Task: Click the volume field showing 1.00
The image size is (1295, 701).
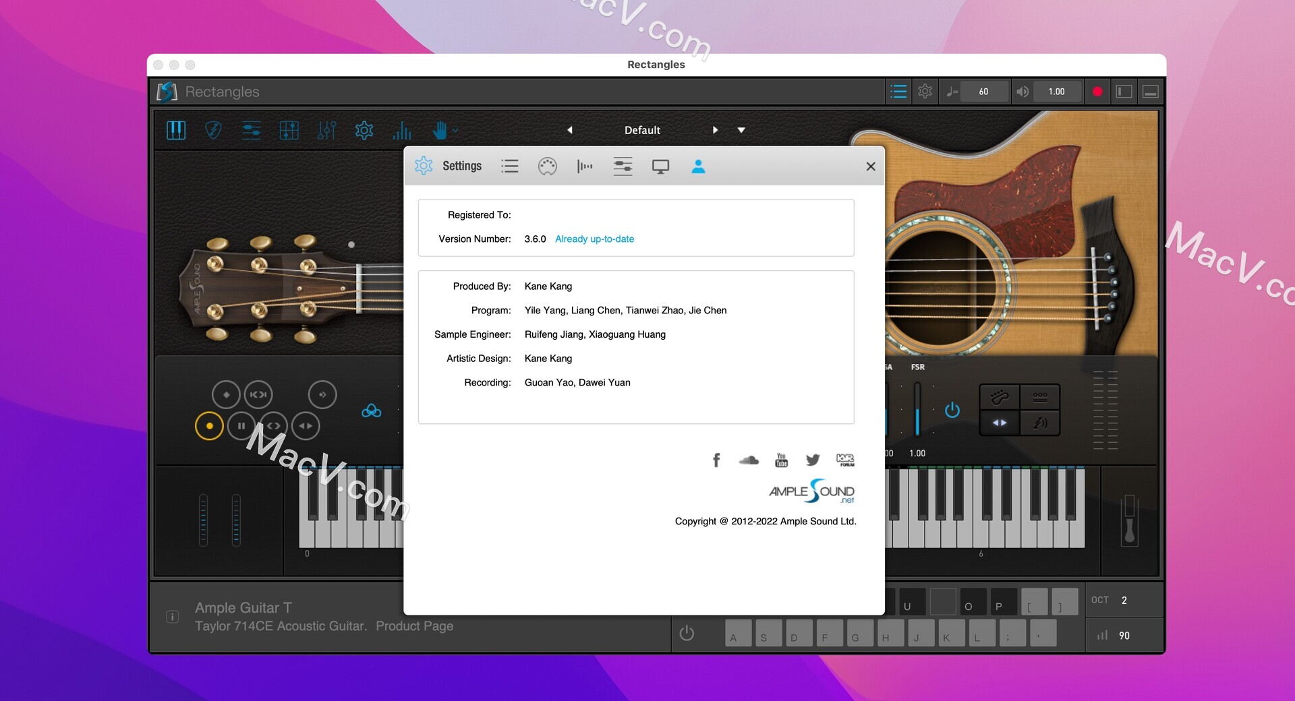Action: click(x=1057, y=92)
